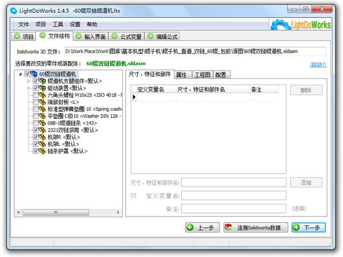Check the 标准型弹簧垫圈 10 checkbox
This screenshot has height=257, width=343.
35,109
